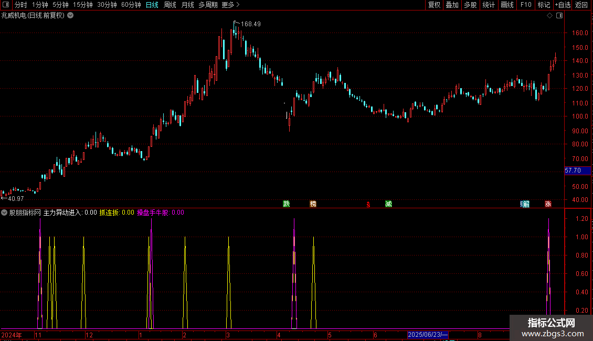Screen dimensions: 593x341
Task: Click the 40.97 low price label
Action: (16, 198)
